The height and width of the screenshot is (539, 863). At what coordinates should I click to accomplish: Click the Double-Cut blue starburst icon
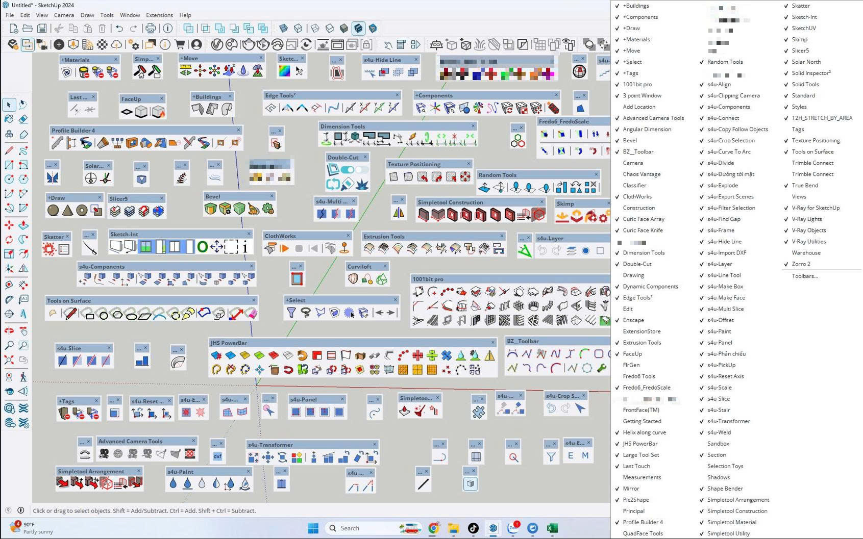click(362, 184)
